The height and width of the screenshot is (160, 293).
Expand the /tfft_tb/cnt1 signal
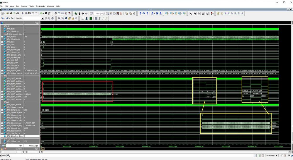[2, 37]
